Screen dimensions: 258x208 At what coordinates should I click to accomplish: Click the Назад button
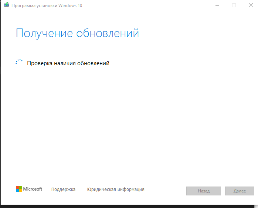[x=204, y=191]
